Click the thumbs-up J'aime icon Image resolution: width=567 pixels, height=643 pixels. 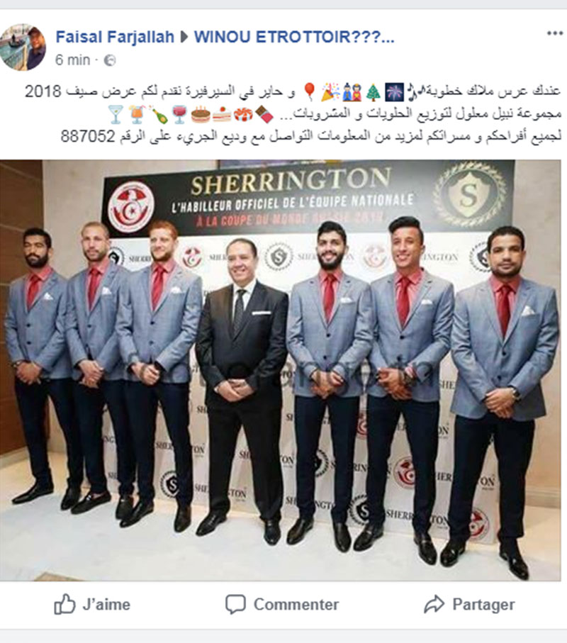coord(64,604)
